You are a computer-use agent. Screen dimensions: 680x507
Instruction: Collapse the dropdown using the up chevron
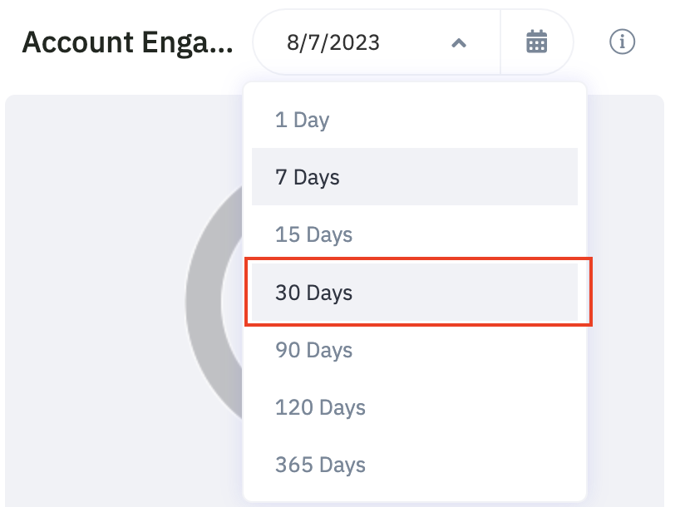click(x=459, y=42)
